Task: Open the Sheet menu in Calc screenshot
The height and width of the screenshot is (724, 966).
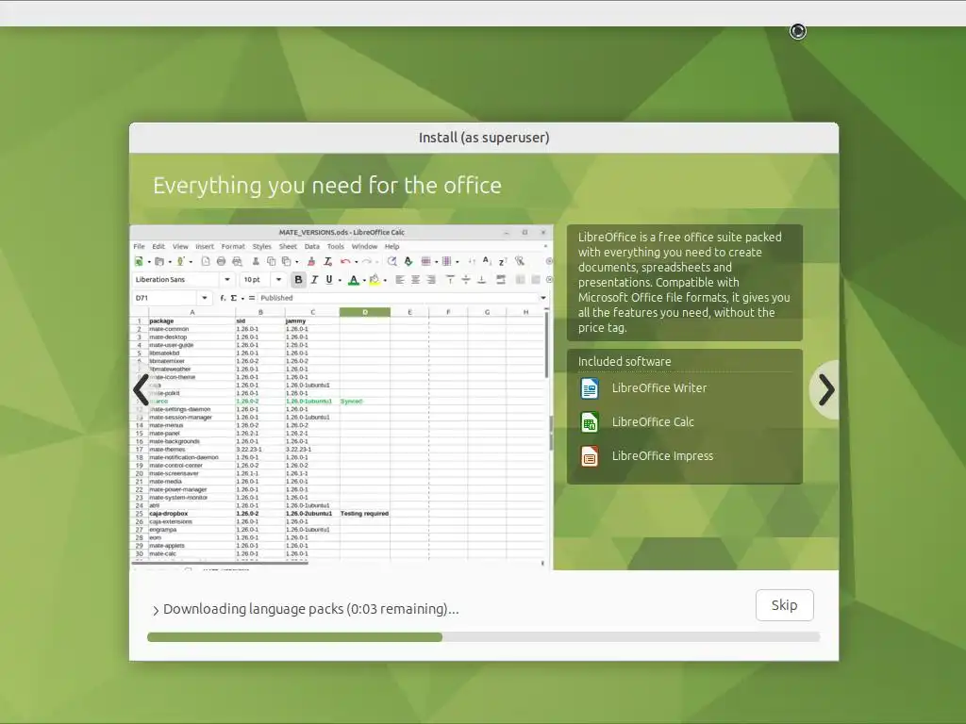Action: point(288,246)
